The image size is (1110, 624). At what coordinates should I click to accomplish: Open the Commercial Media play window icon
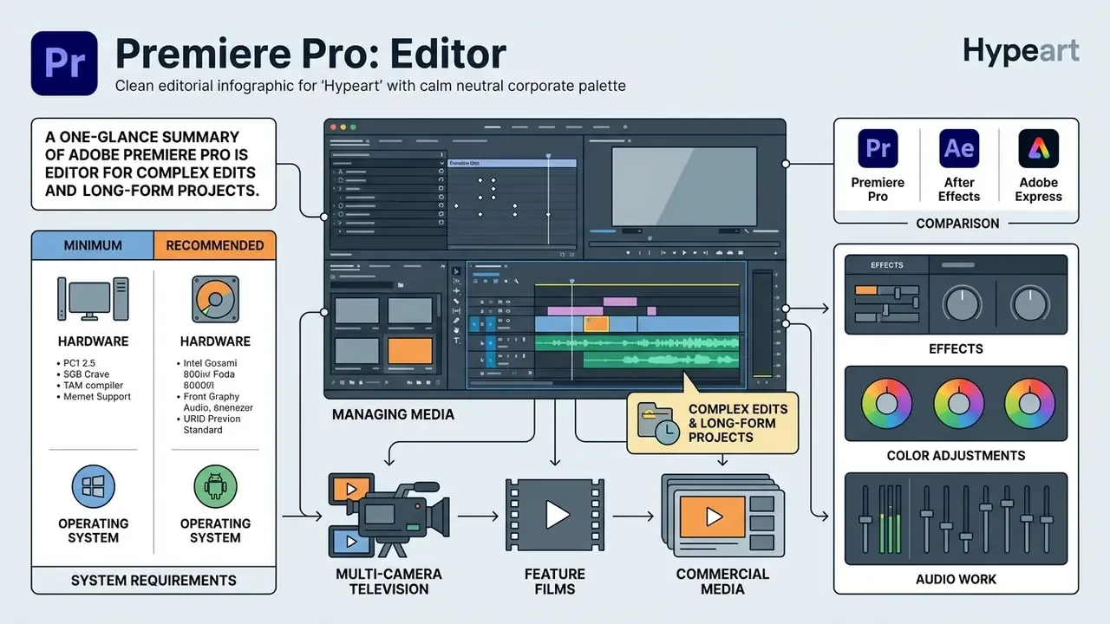tap(722, 516)
